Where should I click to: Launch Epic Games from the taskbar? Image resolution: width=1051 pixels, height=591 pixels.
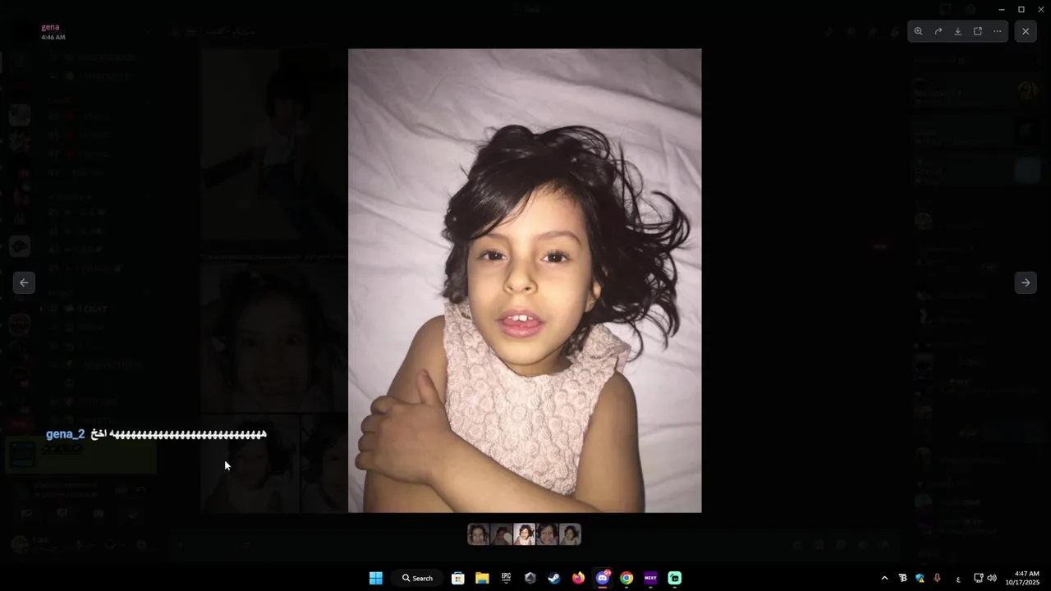click(507, 578)
